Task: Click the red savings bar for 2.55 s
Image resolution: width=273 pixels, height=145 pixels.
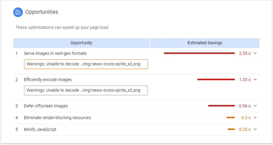Action: click(x=199, y=53)
